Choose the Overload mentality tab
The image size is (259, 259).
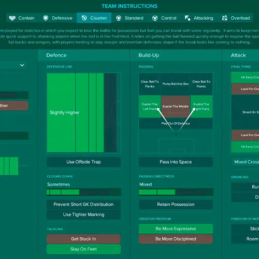point(236,18)
